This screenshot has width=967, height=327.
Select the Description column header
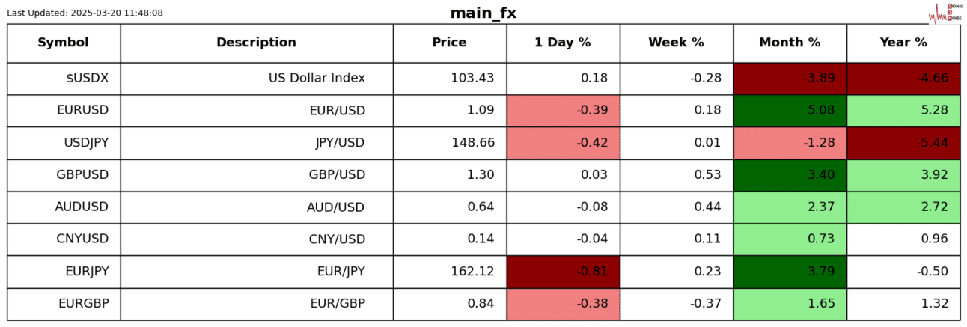[x=256, y=43]
